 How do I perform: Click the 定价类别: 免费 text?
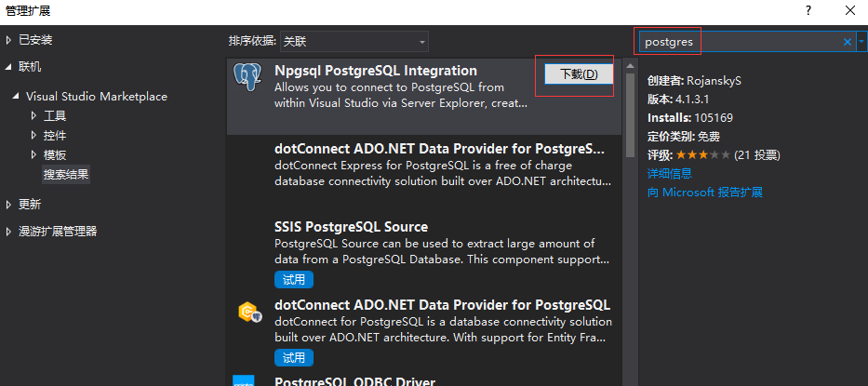tap(683, 136)
